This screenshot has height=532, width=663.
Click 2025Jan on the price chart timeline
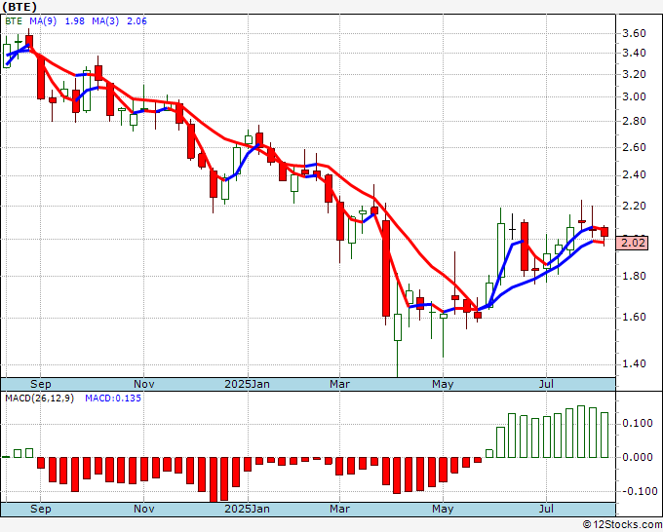[247, 384]
